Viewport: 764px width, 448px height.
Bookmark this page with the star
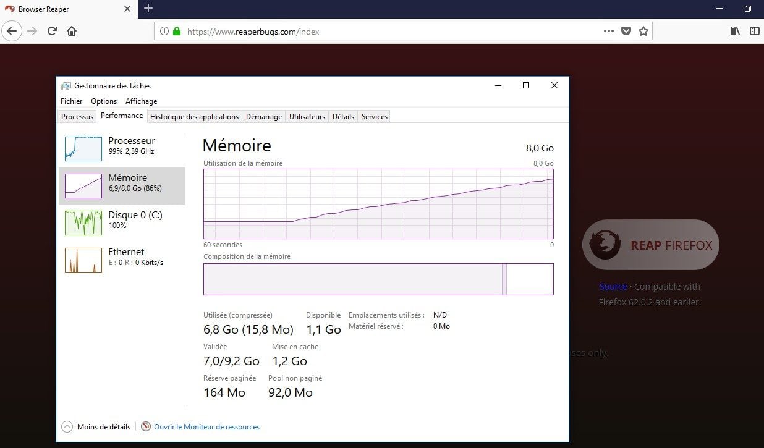tap(643, 31)
